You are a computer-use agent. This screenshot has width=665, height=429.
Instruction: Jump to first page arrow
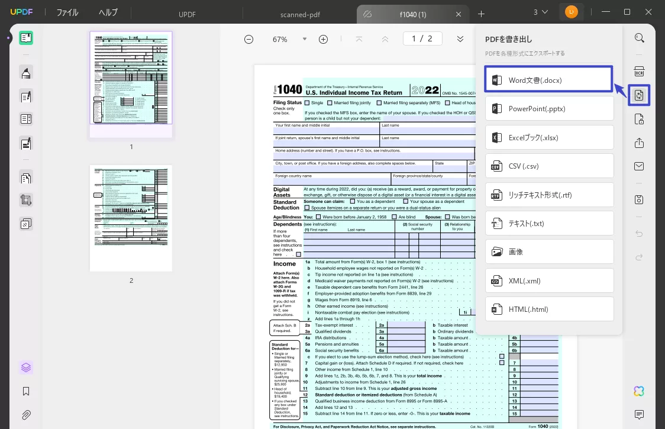coord(359,40)
